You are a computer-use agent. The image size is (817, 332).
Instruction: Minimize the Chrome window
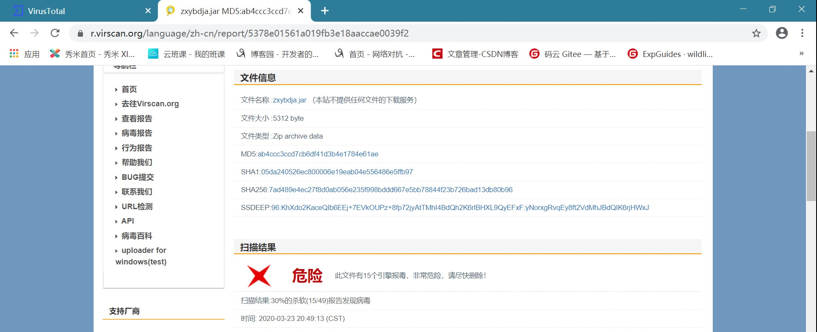743,9
